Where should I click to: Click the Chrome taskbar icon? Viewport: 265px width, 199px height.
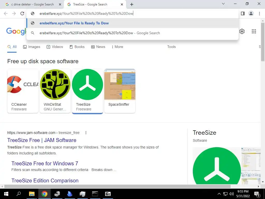[x=45, y=194]
